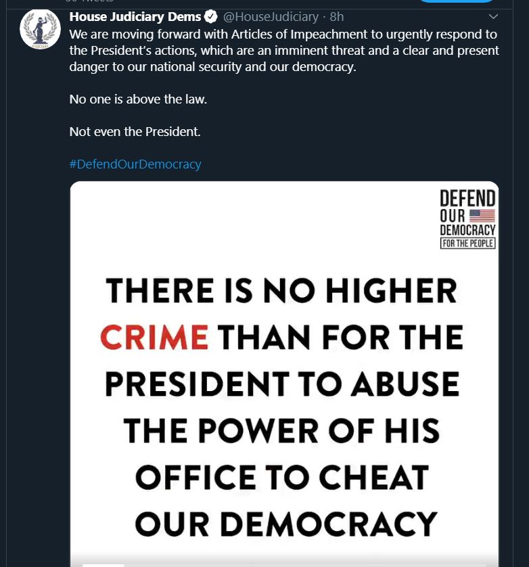Open the House Judiciary Dems account name
This screenshot has width=529, height=567.
point(135,17)
